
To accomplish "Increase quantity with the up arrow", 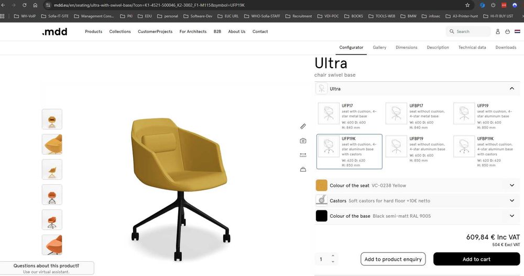I will coord(333,256).
